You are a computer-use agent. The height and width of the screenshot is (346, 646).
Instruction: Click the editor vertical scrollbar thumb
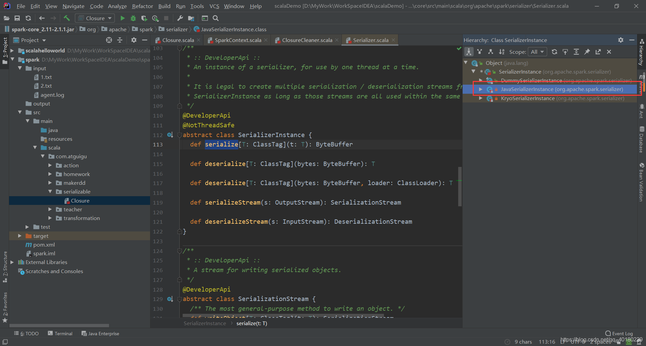tap(460, 186)
